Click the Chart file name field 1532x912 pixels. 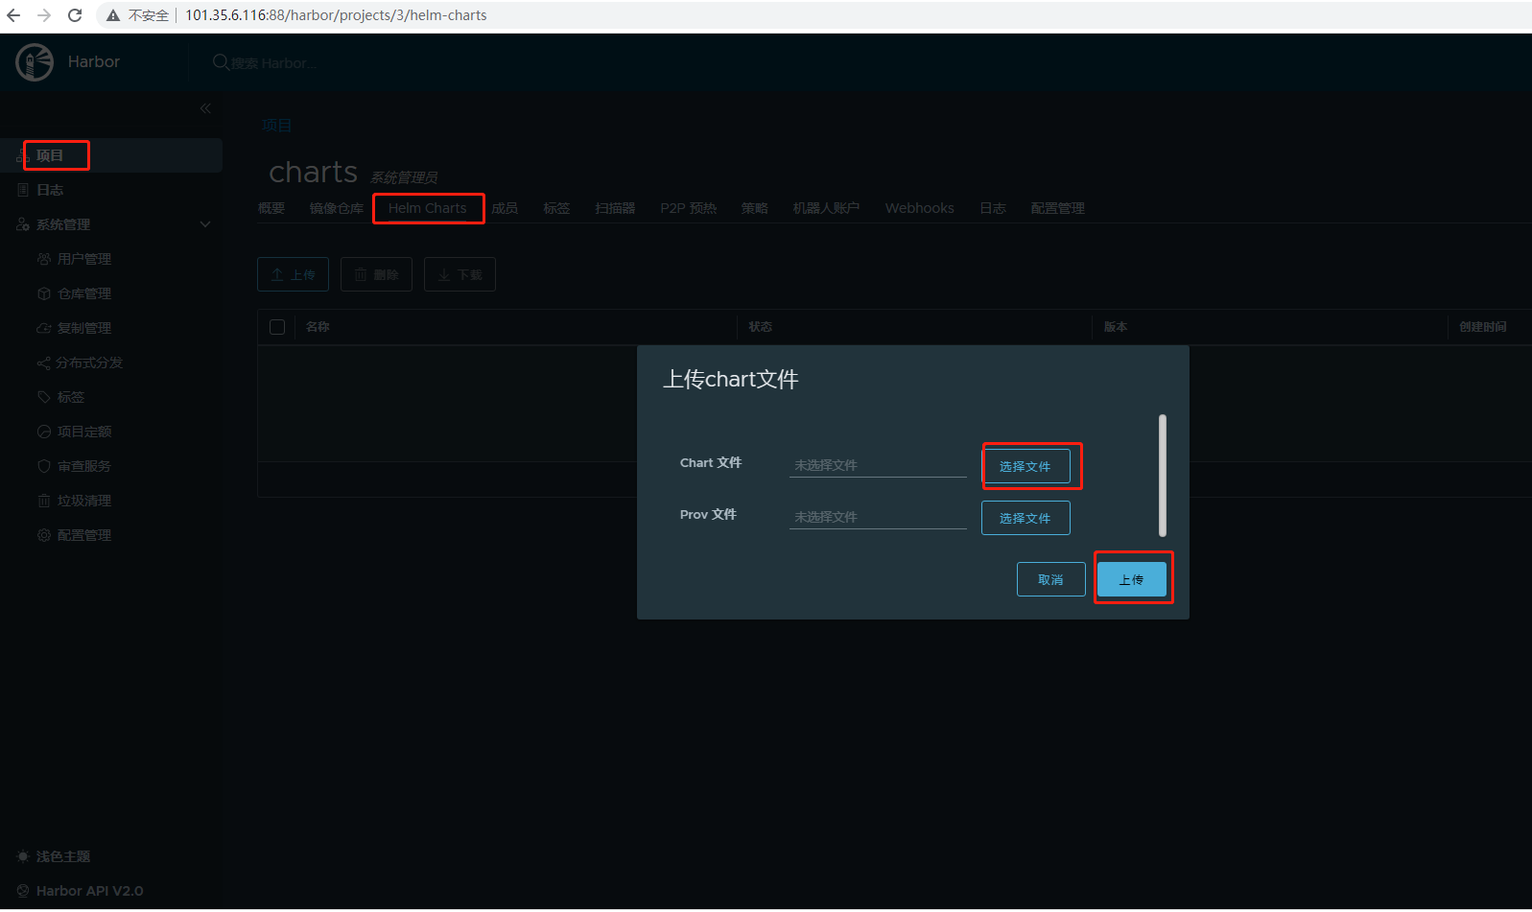click(877, 465)
